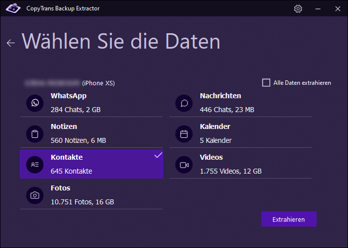The height and width of the screenshot is (248, 348).
Task: Deselect Kontakte via its checkmark
Action: click(158, 155)
